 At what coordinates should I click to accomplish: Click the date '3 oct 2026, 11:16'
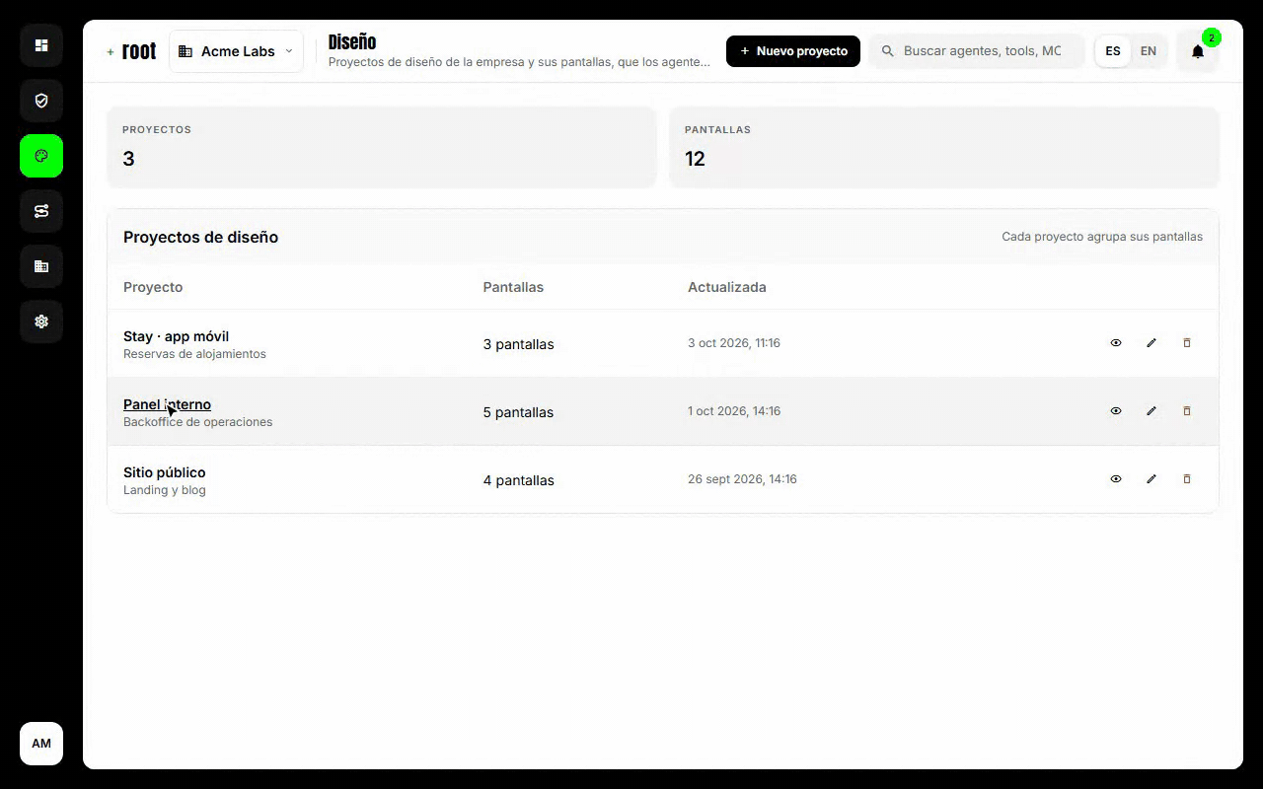[734, 343]
